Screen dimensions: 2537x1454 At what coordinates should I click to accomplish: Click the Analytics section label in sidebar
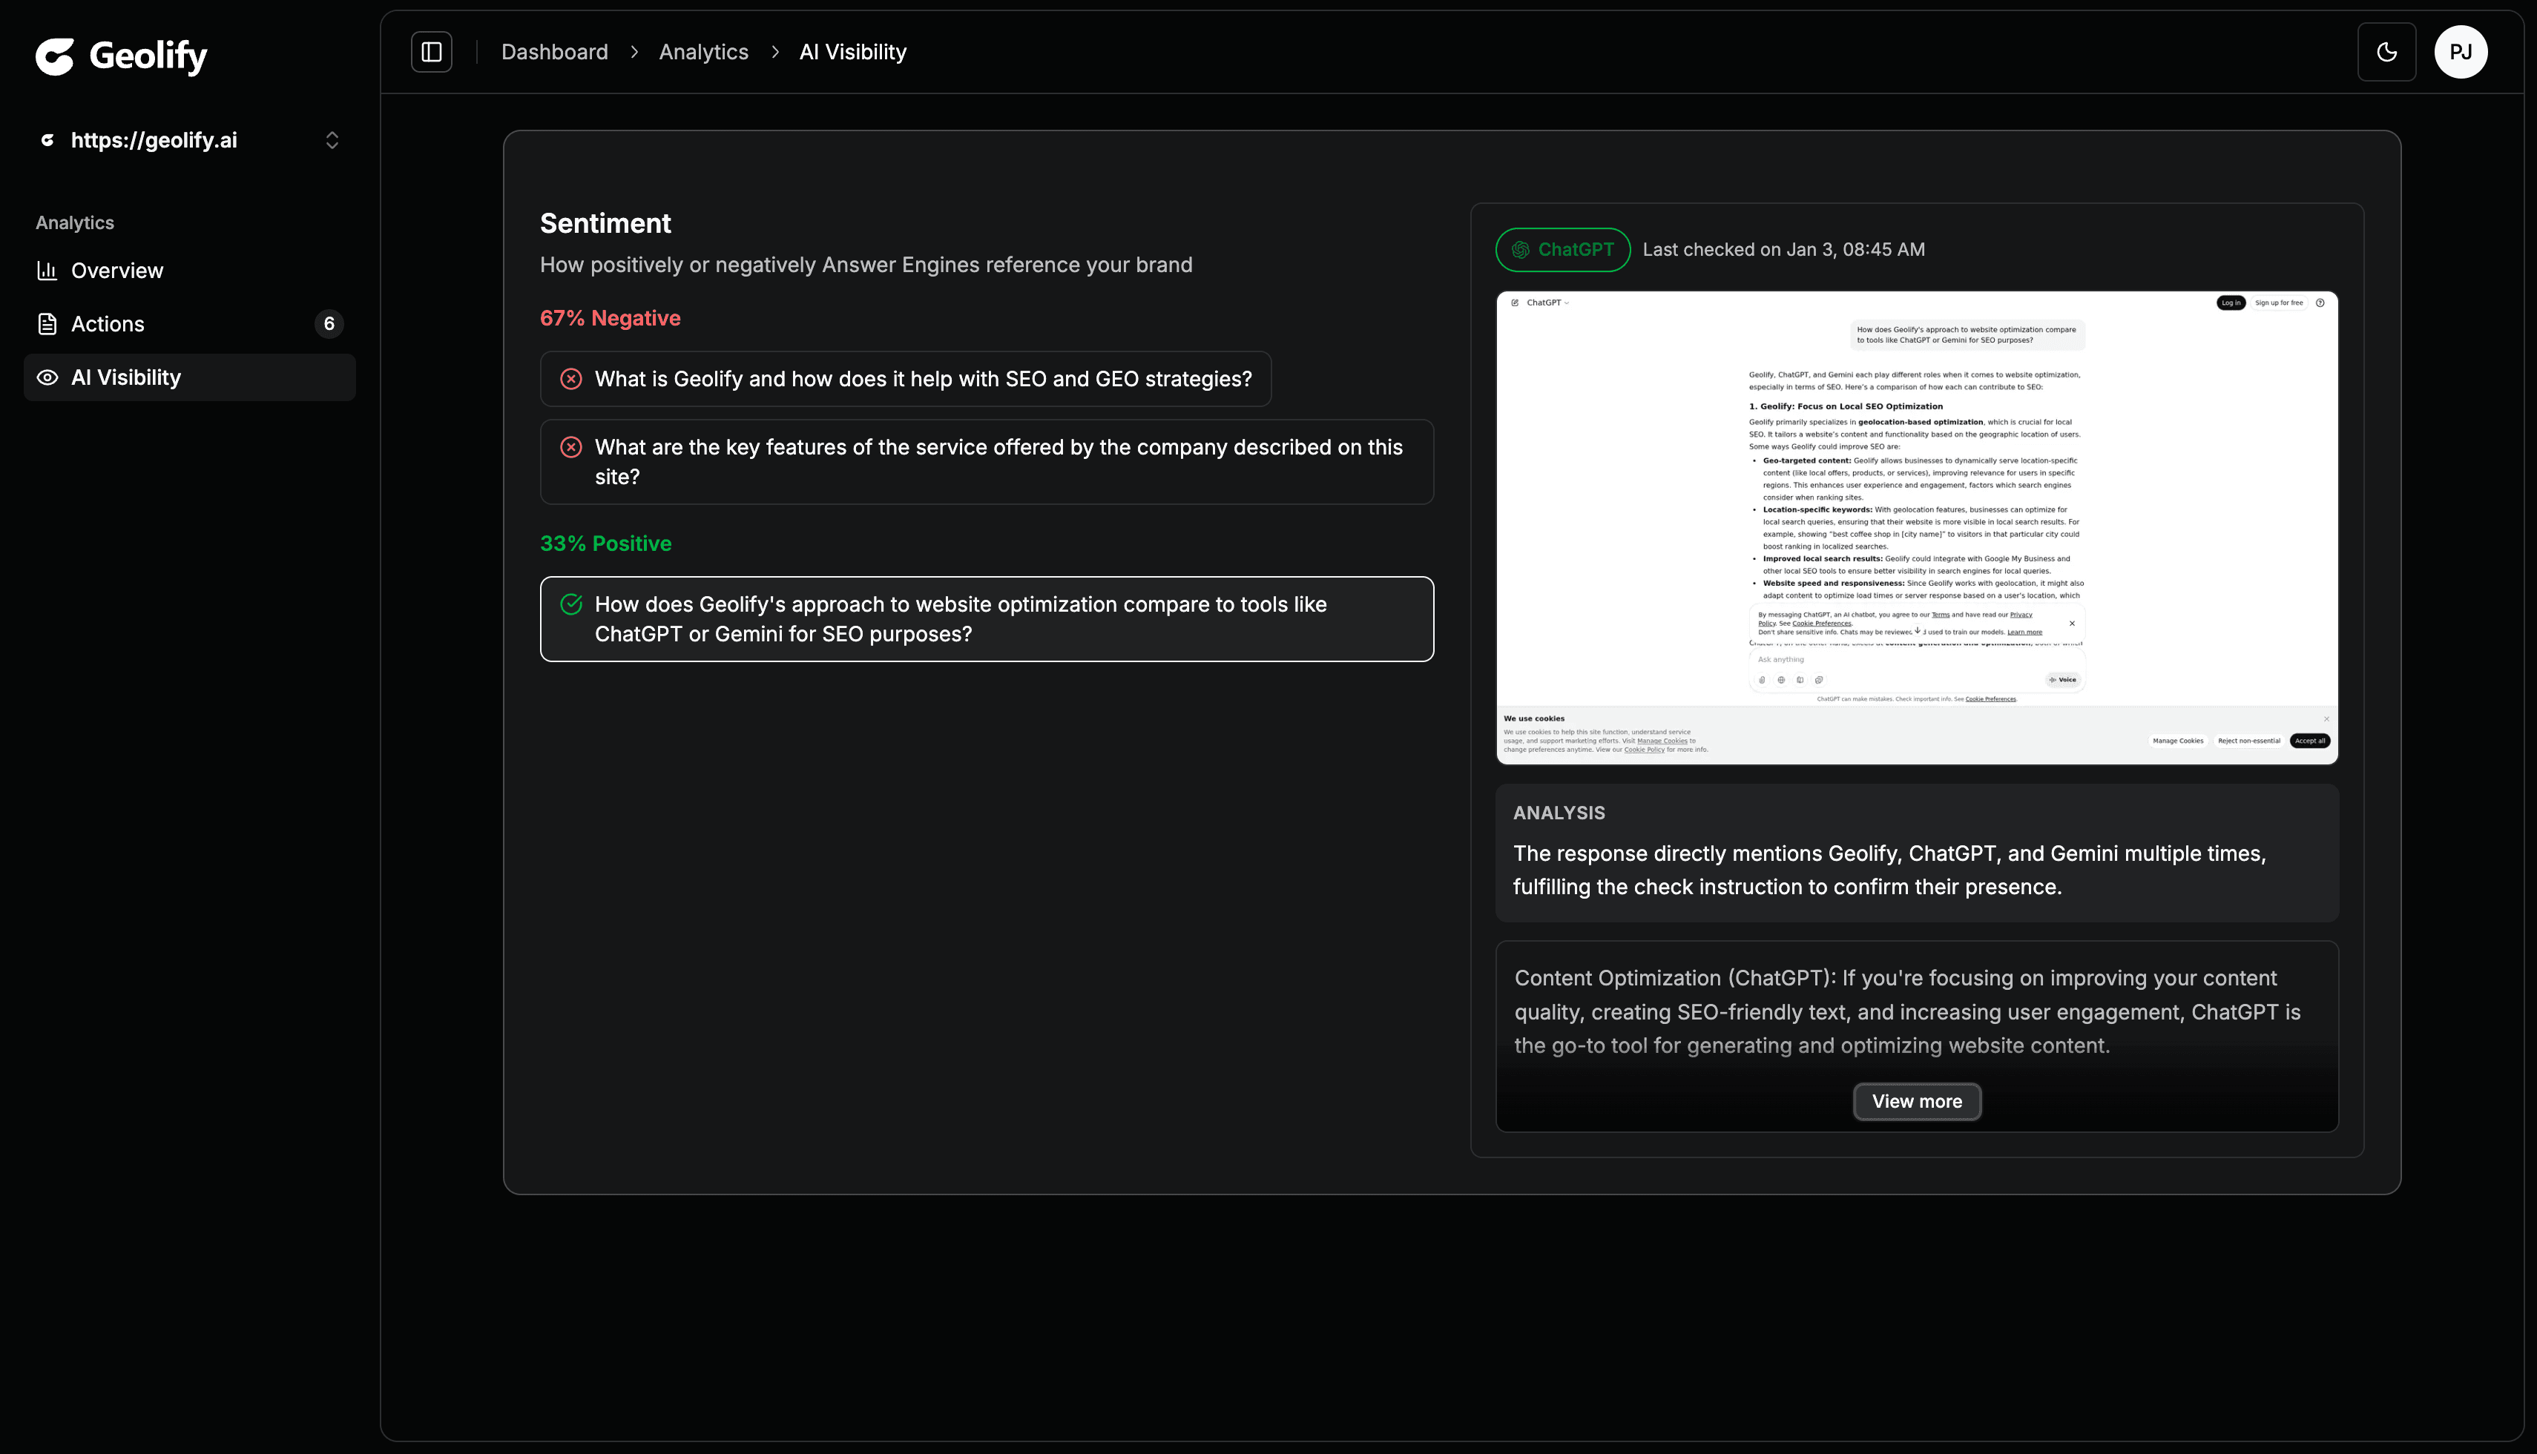pos(75,222)
